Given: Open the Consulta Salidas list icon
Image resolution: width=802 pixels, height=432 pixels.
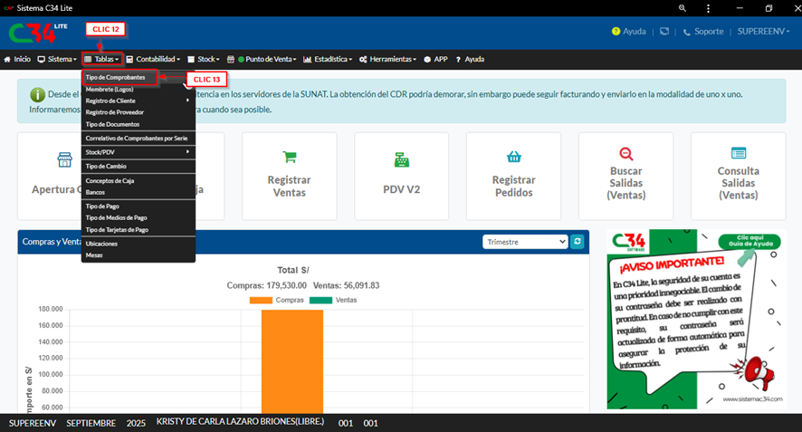Looking at the screenshot, I should [x=738, y=154].
